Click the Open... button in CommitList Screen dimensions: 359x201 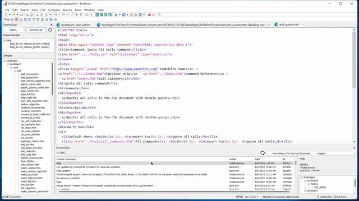pyautogui.click(x=13, y=30)
